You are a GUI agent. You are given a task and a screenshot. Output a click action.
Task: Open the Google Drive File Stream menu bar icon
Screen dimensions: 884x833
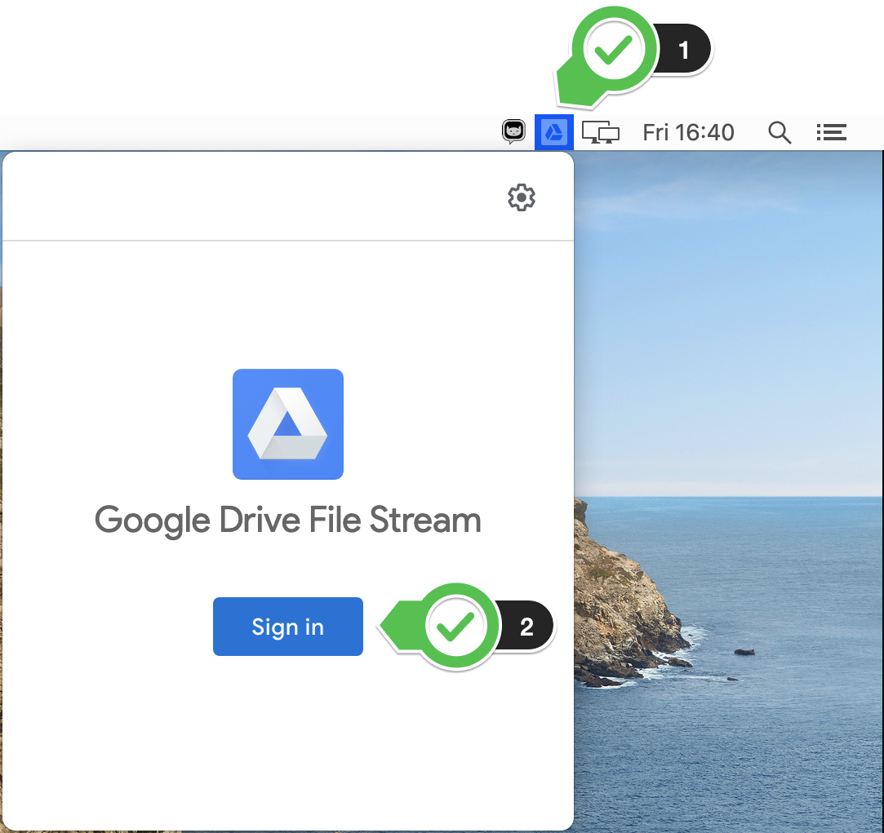[x=553, y=132]
